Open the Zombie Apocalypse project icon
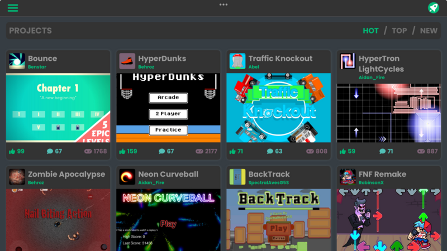Image resolution: width=447 pixels, height=251 pixels. click(x=17, y=177)
